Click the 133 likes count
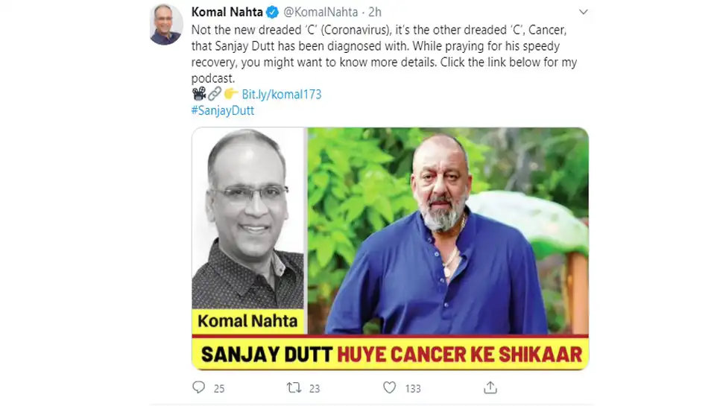The width and height of the screenshot is (723, 406). [413, 388]
